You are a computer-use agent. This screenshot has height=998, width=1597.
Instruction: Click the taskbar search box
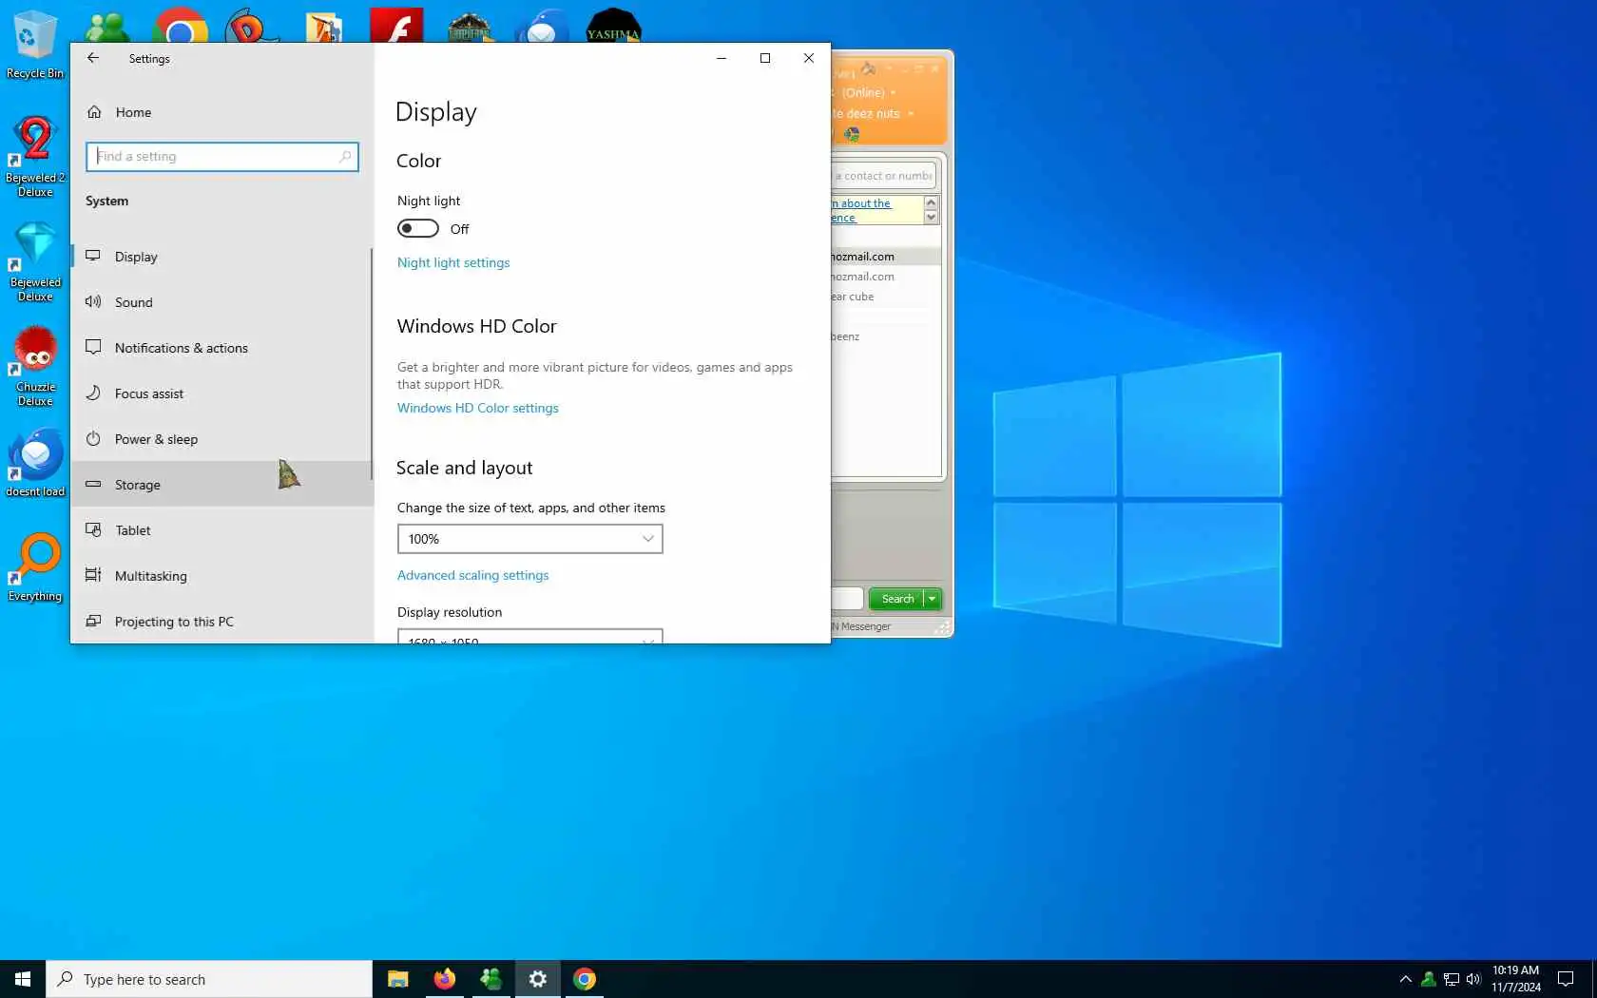(209, 979)
